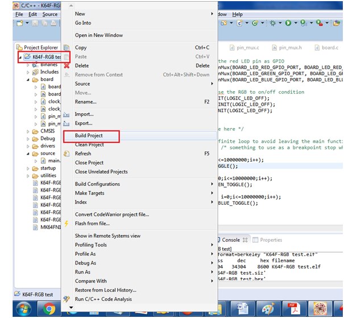This screenshot has width=344, height=318.
Task: Open the Debug As submenu
Action: pos(139,263)
